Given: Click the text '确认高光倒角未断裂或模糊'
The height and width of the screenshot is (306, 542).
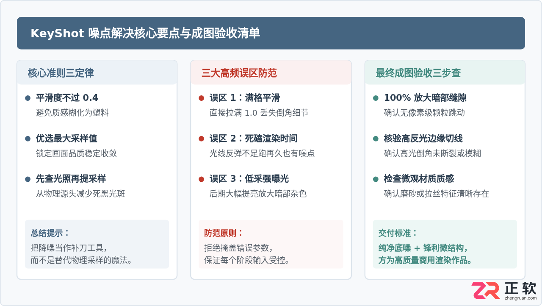Looking at the screenshot, I should tap(432, 153).
